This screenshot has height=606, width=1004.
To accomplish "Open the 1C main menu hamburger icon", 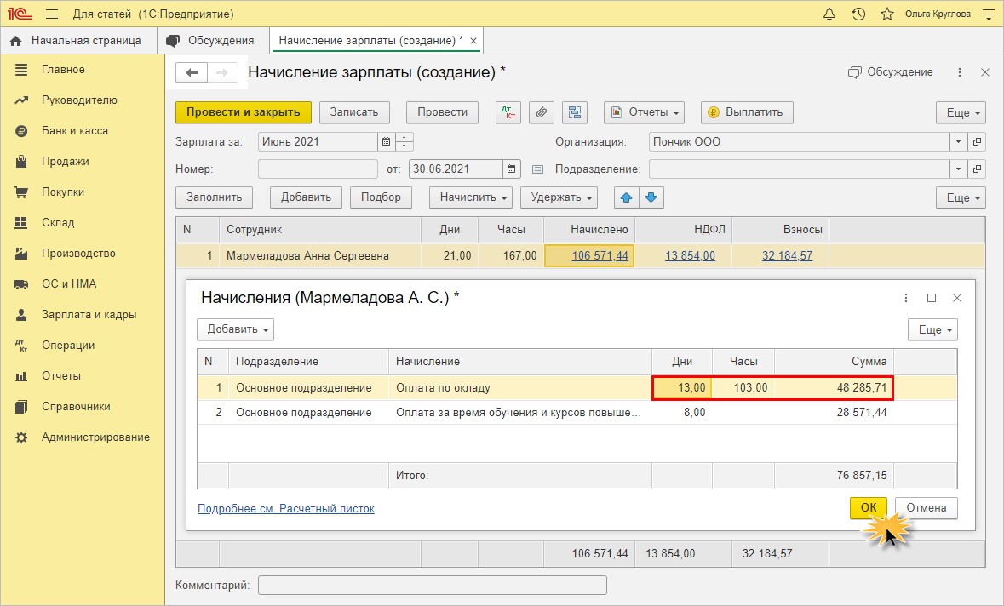I will click(52, 14).
